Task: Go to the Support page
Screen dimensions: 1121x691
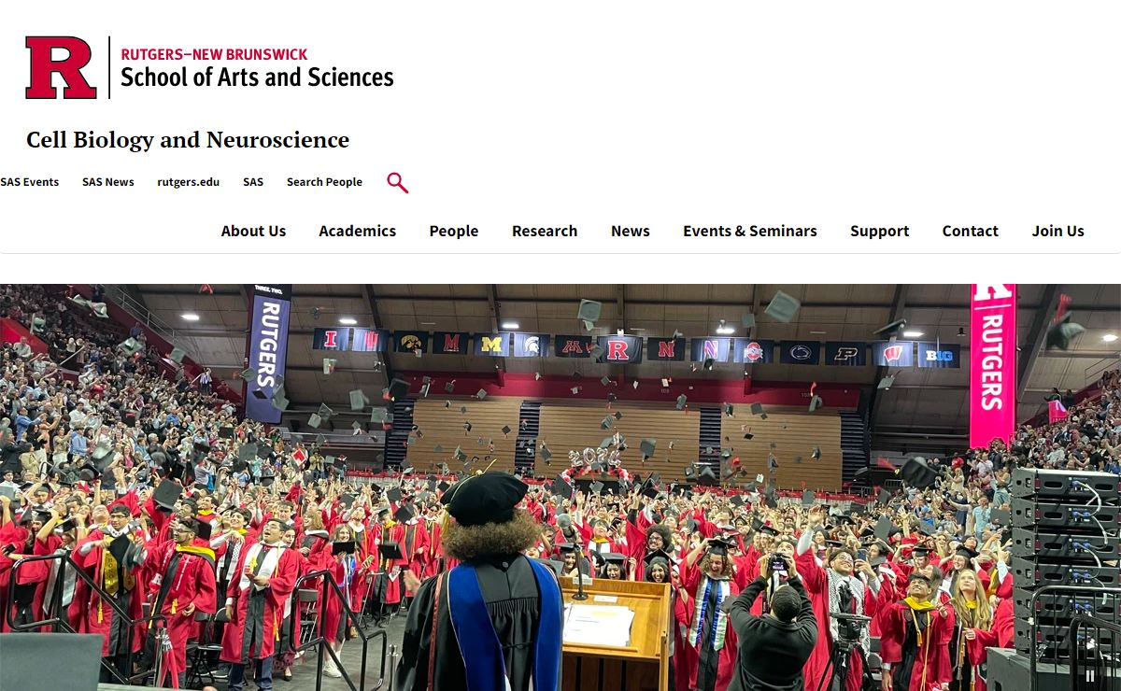Action: [879, 231]
